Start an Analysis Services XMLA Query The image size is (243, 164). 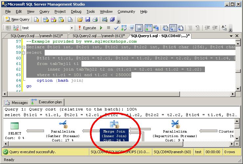(x=61, y=19)
